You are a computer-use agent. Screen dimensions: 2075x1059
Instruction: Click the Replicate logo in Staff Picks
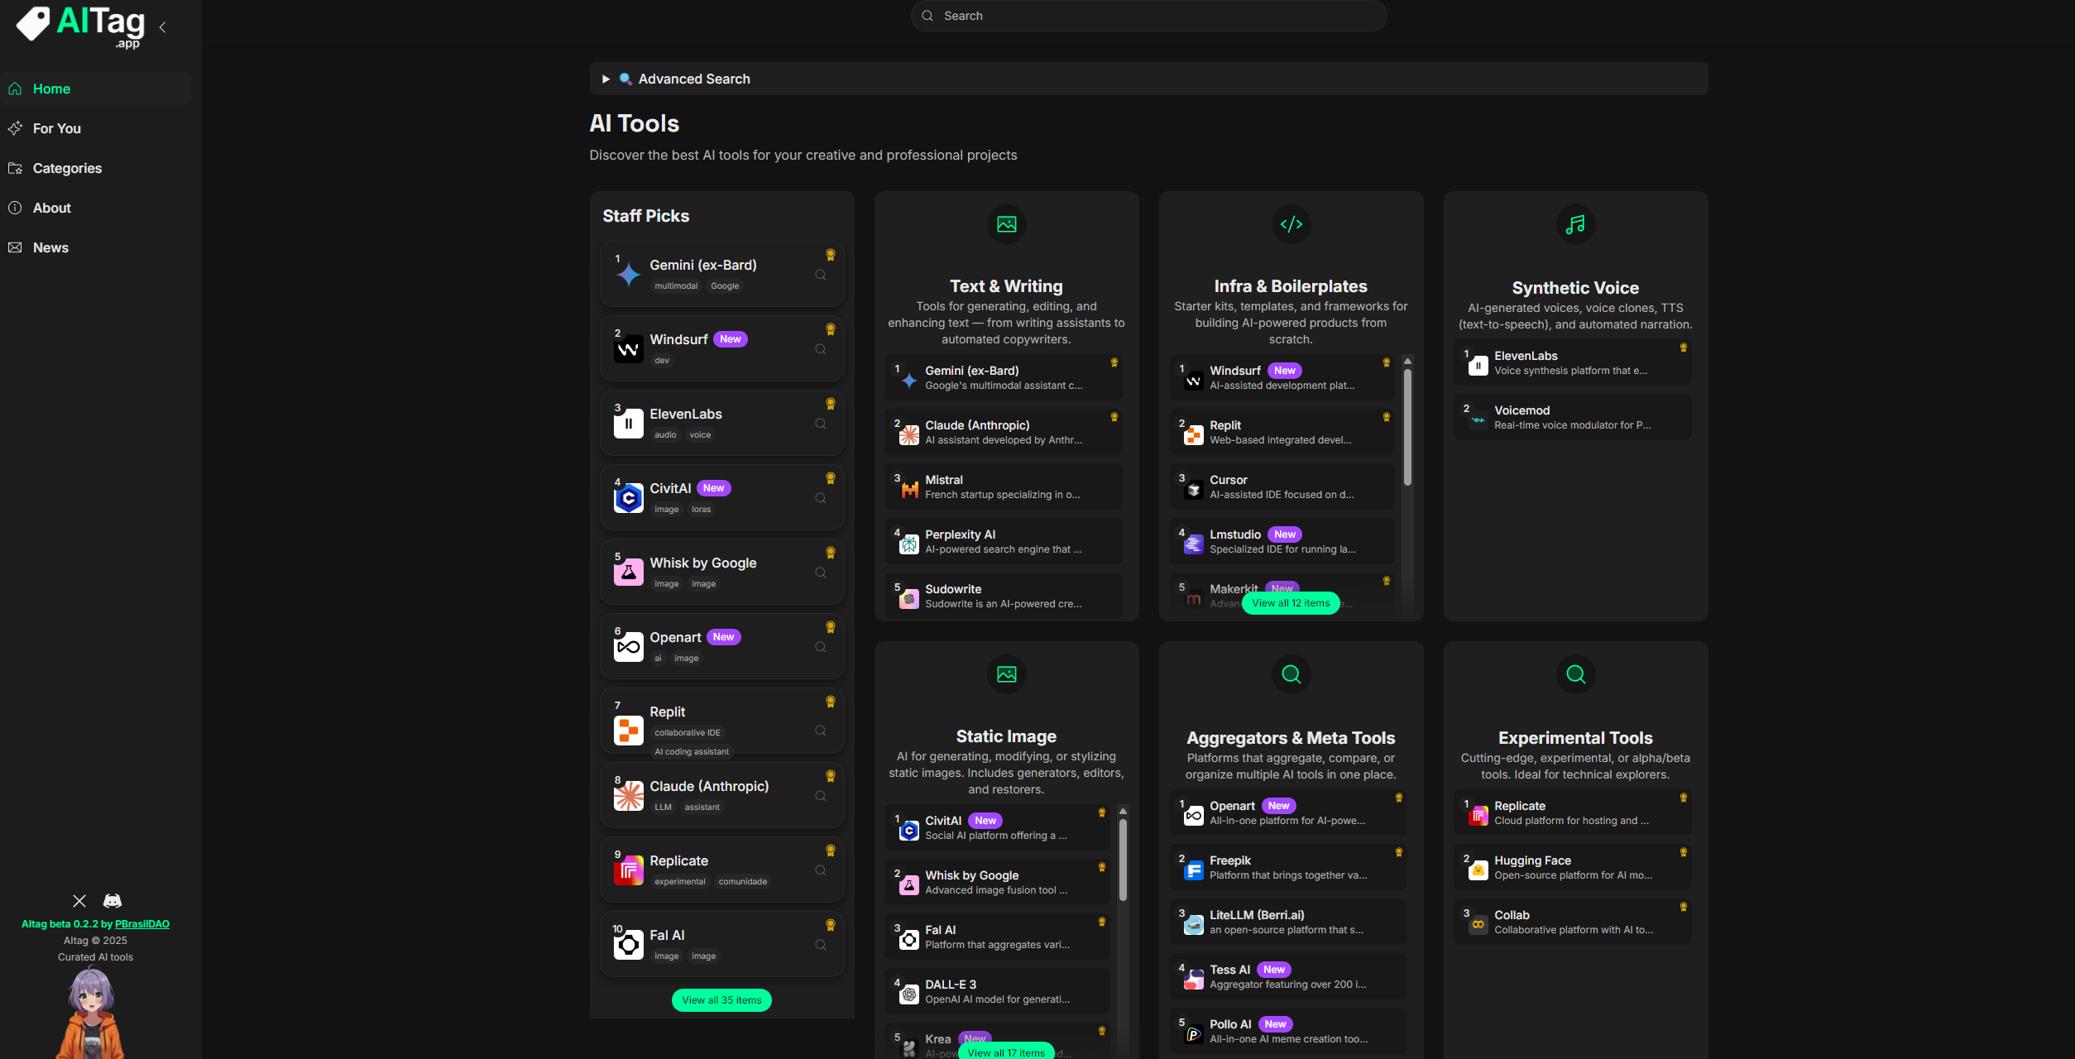(629, 870)
